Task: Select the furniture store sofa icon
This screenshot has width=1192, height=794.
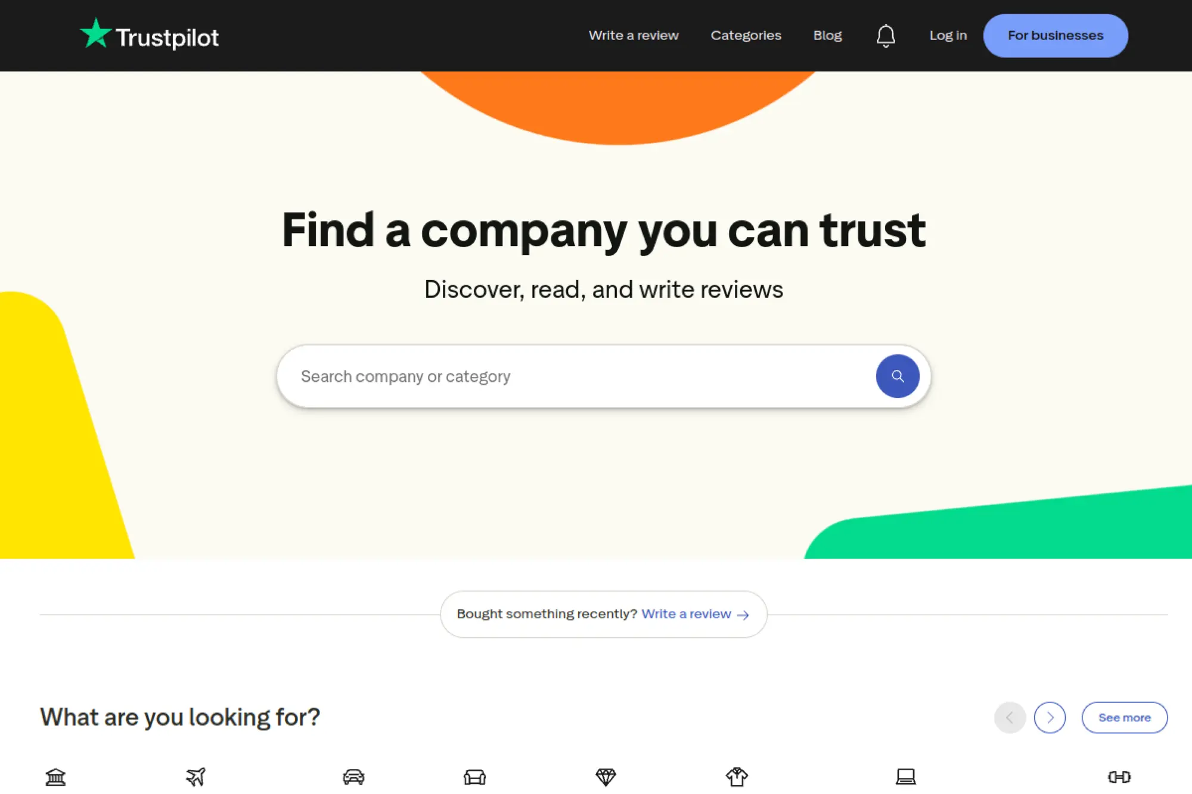Action: (x=474, y=777)
